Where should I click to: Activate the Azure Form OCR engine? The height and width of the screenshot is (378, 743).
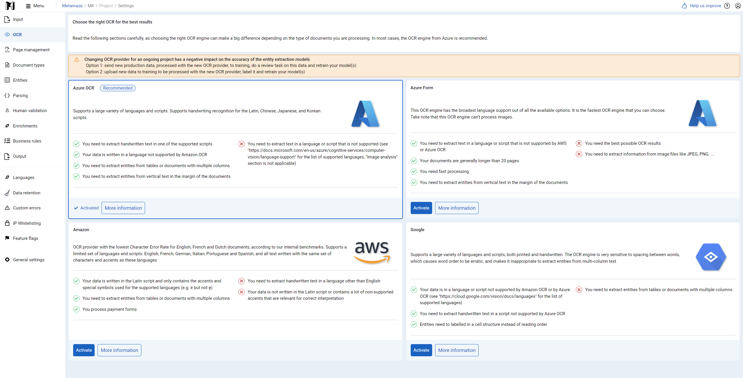click(x=421, y=208)
